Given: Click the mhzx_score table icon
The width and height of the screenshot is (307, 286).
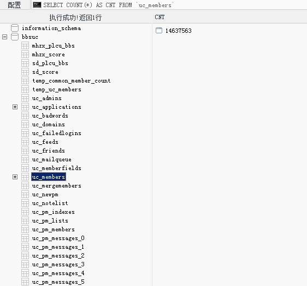Looking at the screenshot, I should (x=25, y=55).
